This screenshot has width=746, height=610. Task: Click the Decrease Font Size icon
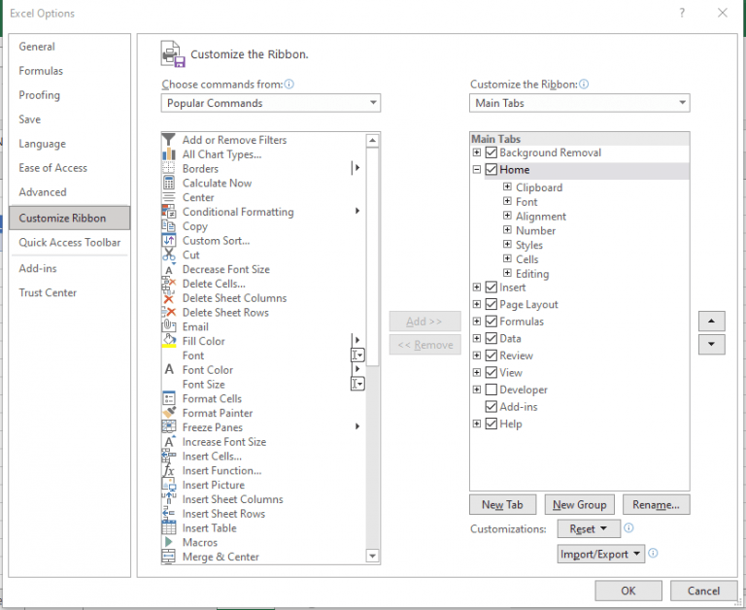click(169, 269)
